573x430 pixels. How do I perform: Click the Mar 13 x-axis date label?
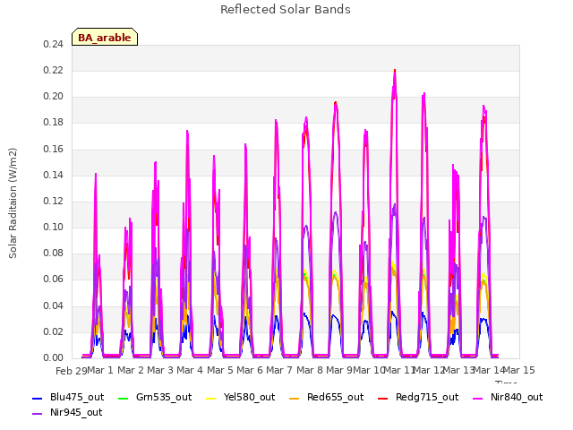click(x=458, y=370)
